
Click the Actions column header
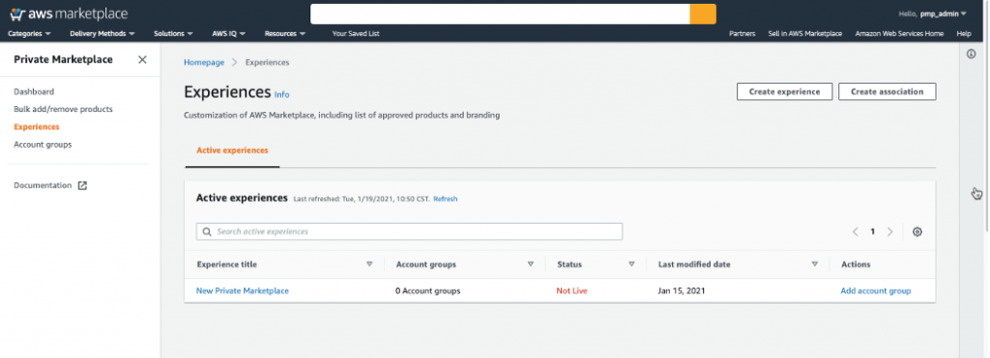856,264
